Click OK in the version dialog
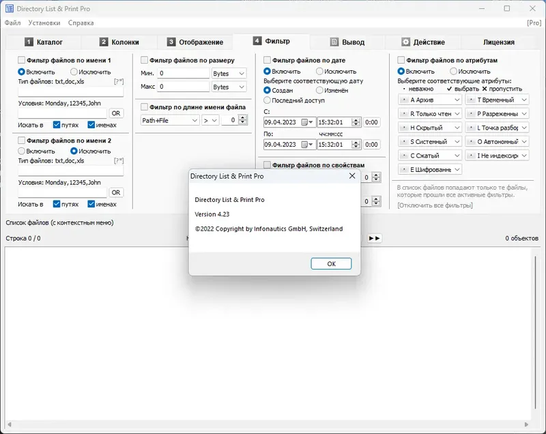The width and height of the screenshot is (546, 434). pyautogui.click(x=330, y=263)
